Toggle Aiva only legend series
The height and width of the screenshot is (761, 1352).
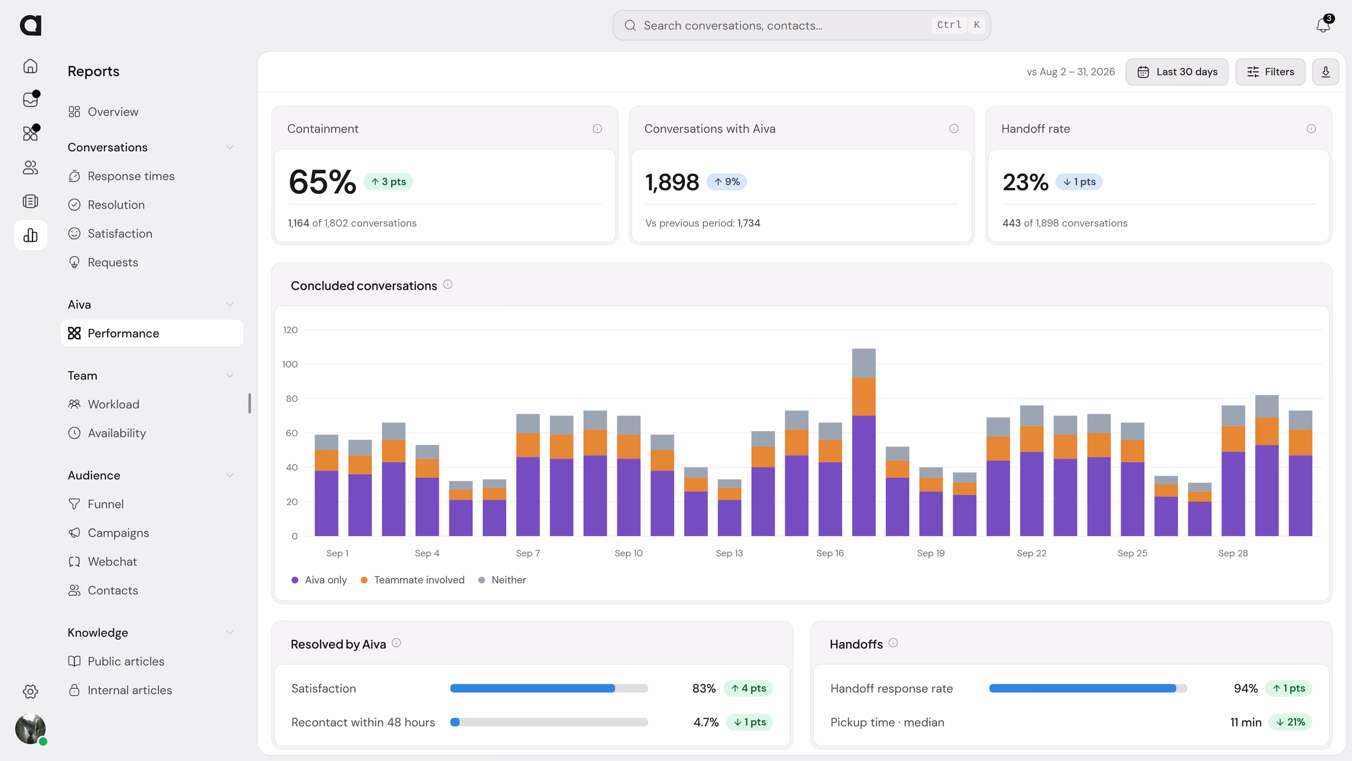coord(319,580)
